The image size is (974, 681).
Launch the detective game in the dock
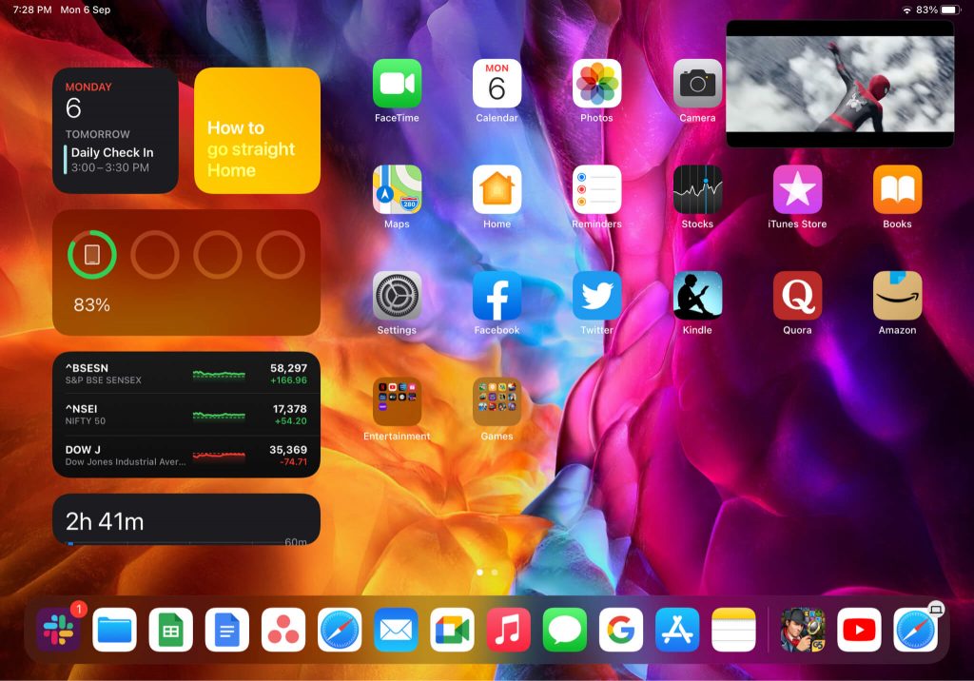click(x=803, y=630)
